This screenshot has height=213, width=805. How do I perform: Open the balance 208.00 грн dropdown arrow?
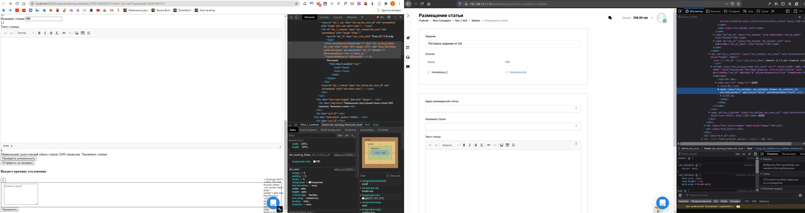click(652, 18)
